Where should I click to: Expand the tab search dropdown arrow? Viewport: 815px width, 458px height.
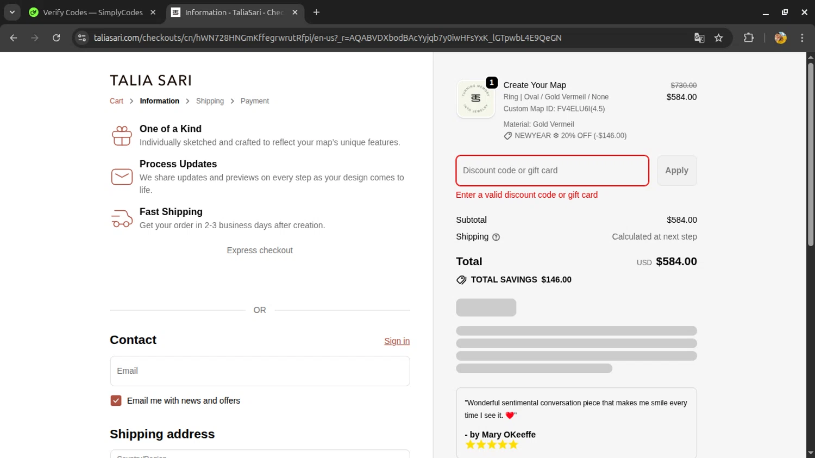12,12
